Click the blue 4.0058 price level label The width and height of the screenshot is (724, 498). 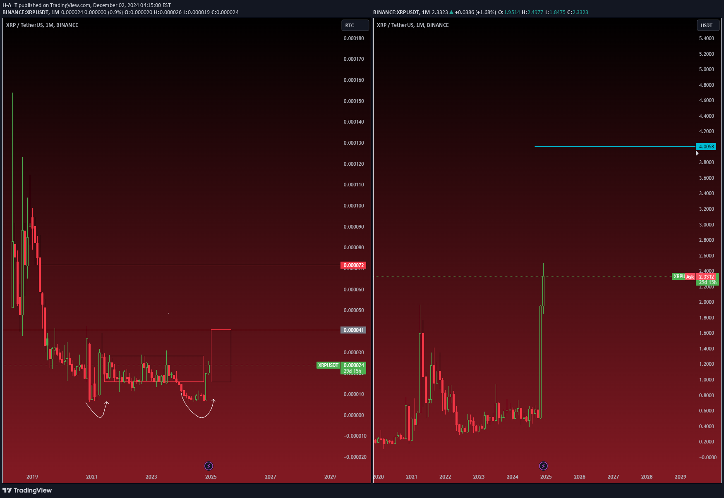point(706,146)
